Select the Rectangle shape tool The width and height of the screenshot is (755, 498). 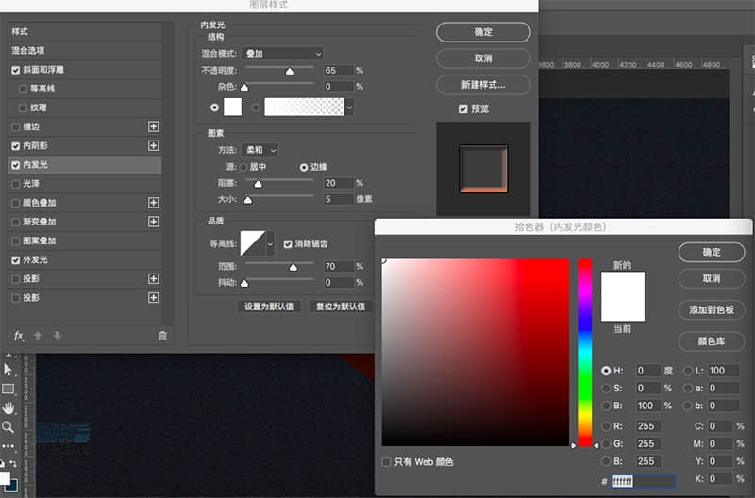point(8,389)
